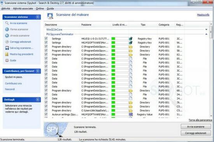Click the results list vertical scrollbar thumb
Image resolution: width=214 pixels, height=142 pixels.
211,32
